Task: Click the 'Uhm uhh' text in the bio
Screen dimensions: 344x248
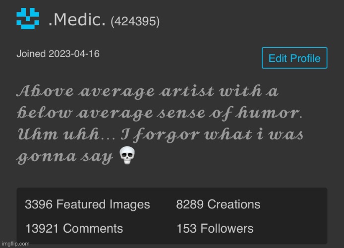Action: (47, 135)
